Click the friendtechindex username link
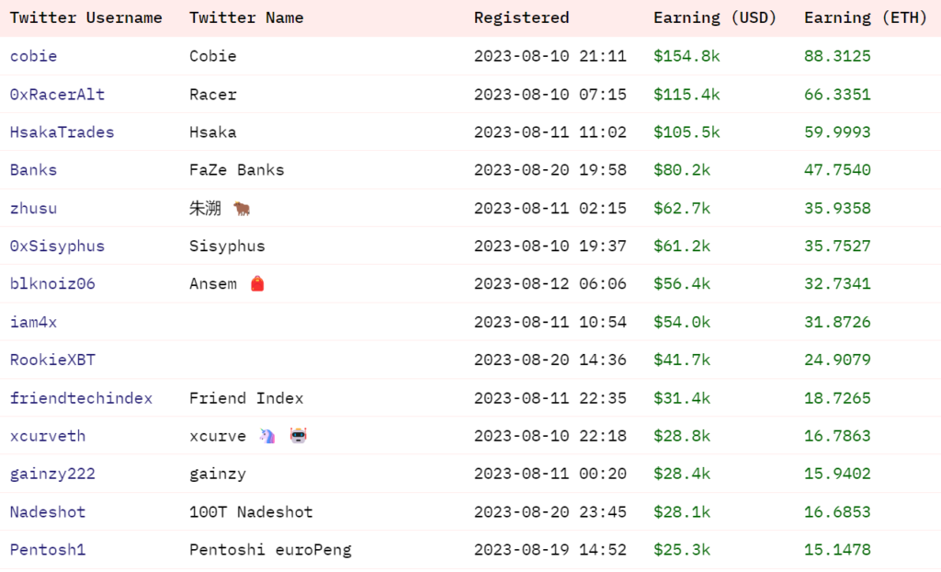This screenshot has height=572, width=941. pyautogui.click(x=81, y=398)
